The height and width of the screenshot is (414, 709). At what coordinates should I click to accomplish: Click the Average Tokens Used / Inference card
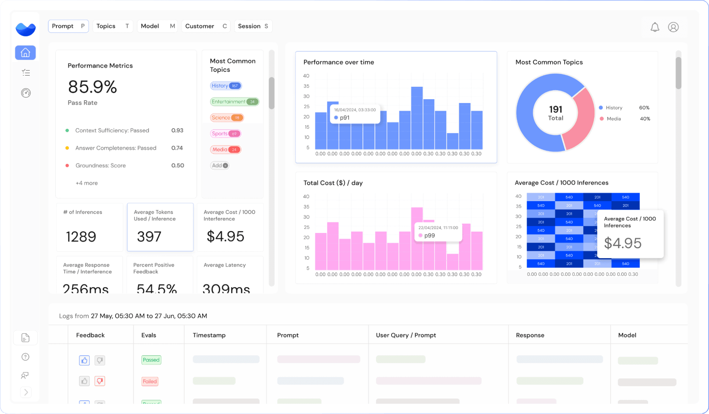(x=160, y=227)
